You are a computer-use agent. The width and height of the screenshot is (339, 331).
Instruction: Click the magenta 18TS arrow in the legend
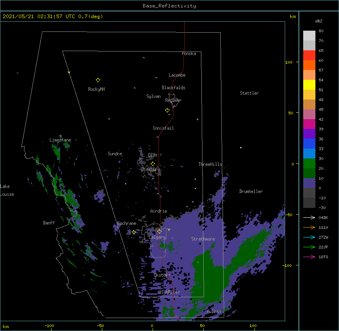[x=309, y=257]
